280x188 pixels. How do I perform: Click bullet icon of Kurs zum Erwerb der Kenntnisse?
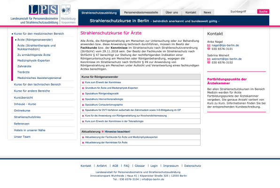83,83
